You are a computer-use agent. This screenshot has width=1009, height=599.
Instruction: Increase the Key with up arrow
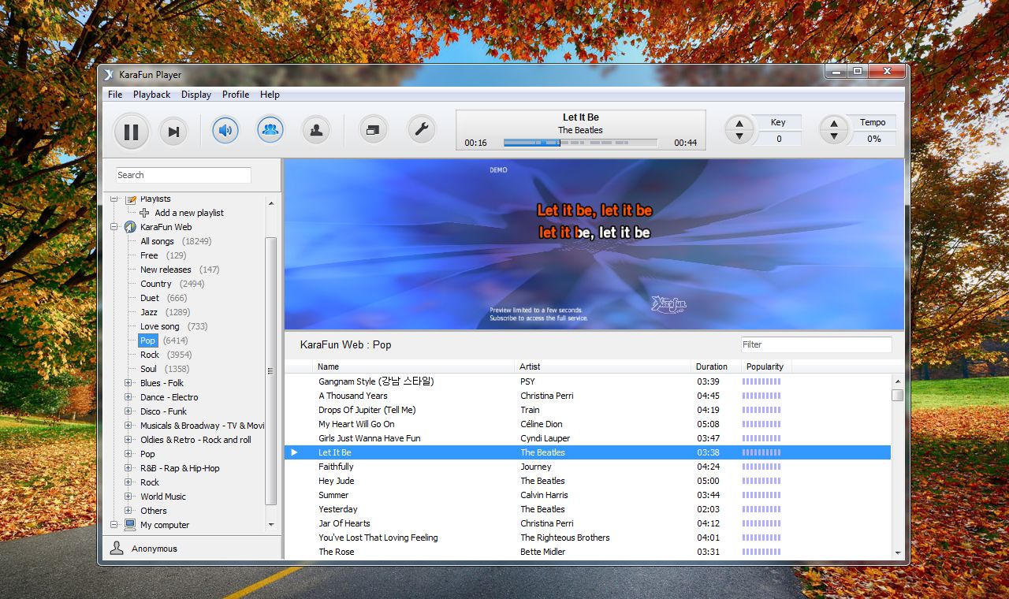point(739,123)
